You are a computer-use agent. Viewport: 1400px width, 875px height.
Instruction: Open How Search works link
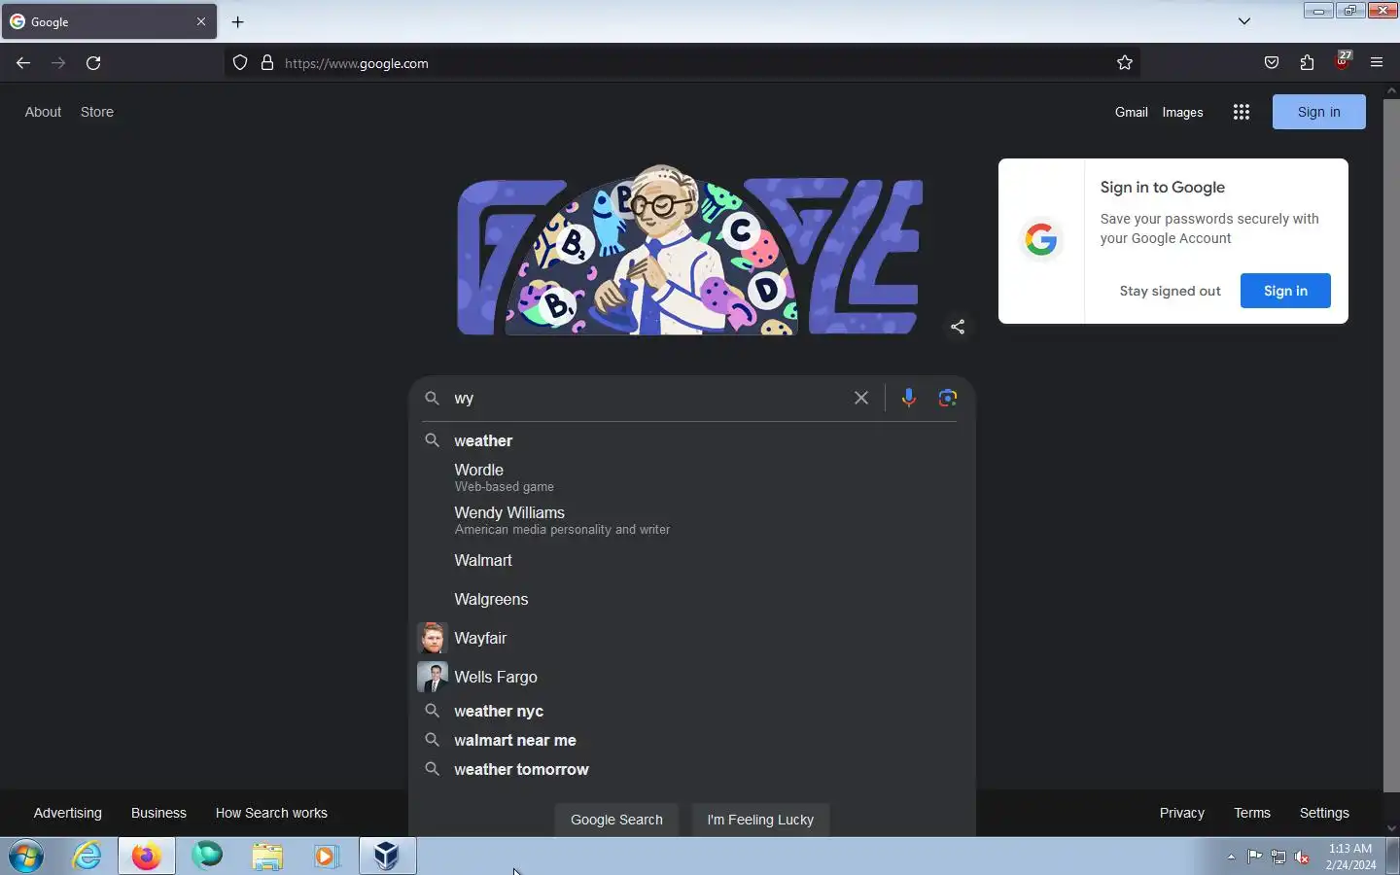(271, 813)
